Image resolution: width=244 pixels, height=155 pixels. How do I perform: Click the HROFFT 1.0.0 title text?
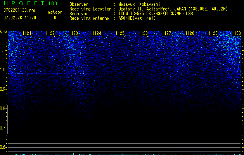30,3
